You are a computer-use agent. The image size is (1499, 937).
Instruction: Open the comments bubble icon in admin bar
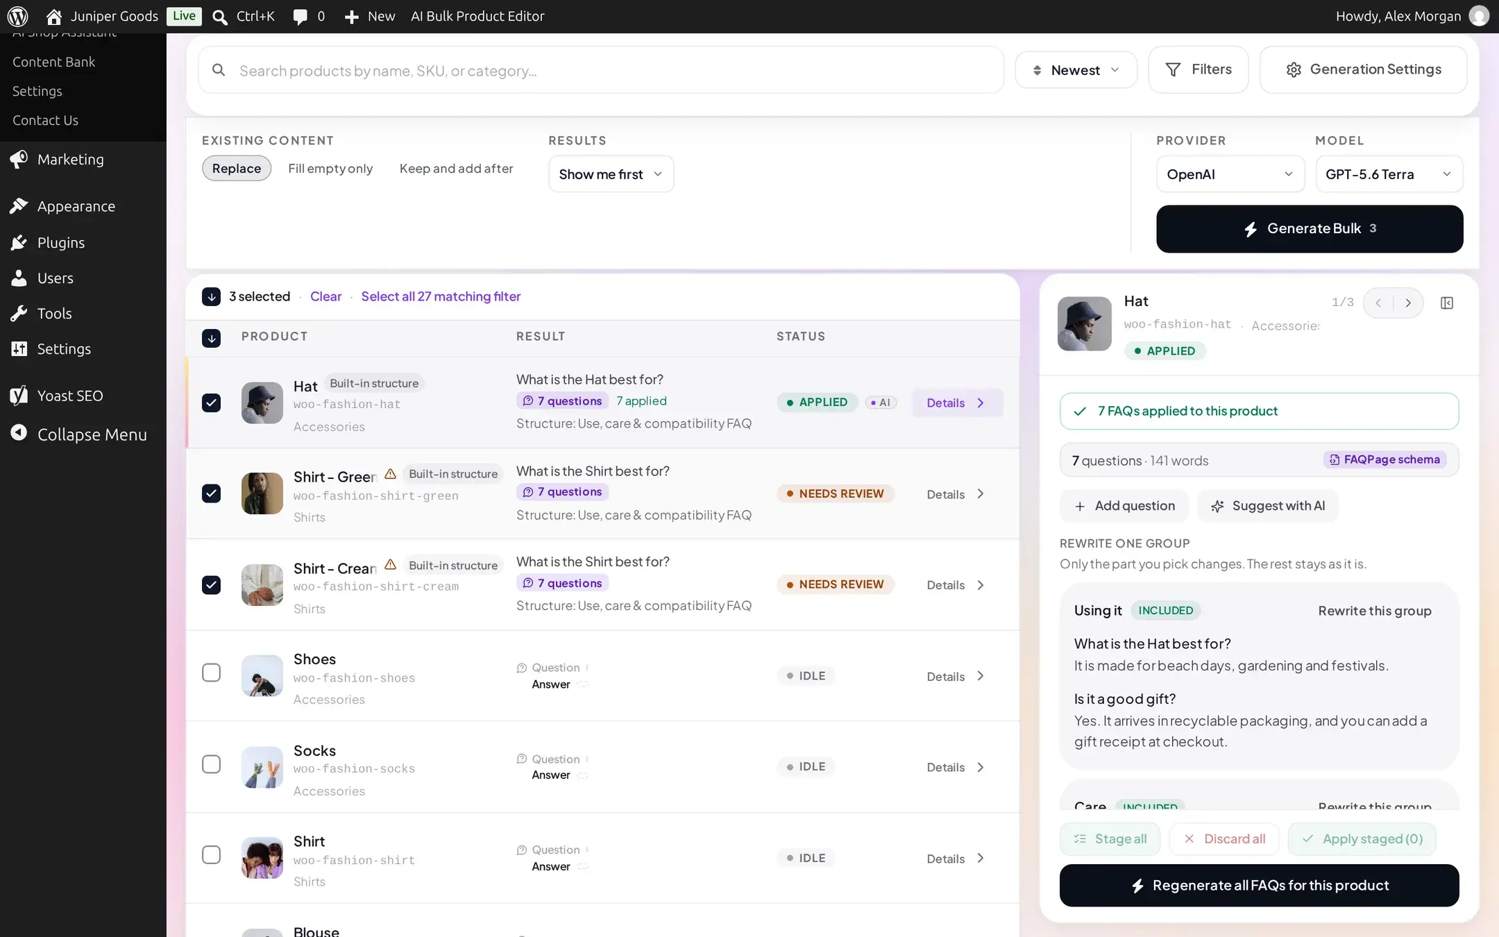(x=300, y=17)
